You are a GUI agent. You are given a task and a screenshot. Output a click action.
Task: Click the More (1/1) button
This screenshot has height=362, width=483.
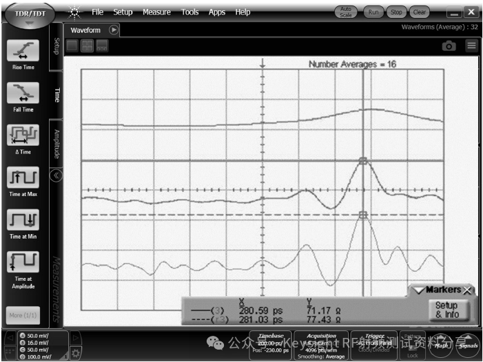23,315
